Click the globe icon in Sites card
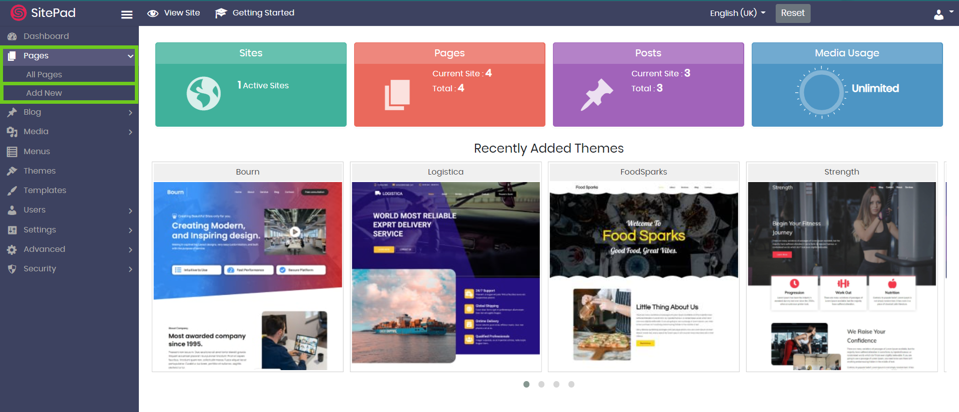Viewport: 959px width, 412px height. click(203, 93)
